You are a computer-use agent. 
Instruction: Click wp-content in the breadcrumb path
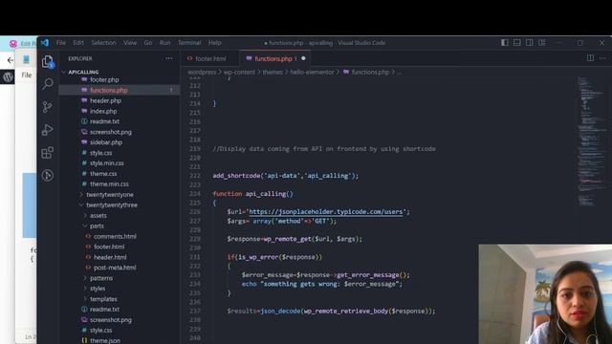(239, 73)
